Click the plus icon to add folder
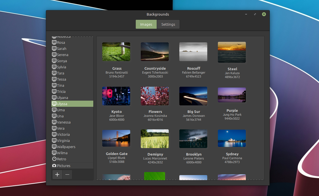 pos(57,175)
